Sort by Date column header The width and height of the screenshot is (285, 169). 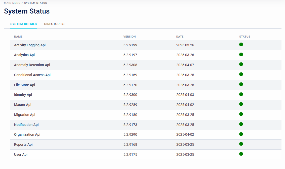click(180, 37)
